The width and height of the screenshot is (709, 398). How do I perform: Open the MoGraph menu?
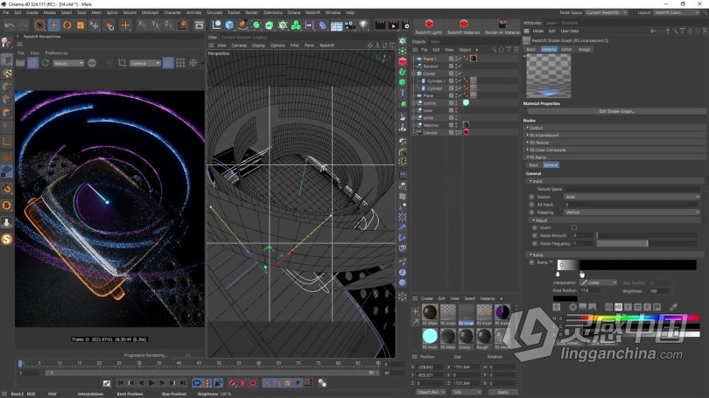click(x=151, y=12)
